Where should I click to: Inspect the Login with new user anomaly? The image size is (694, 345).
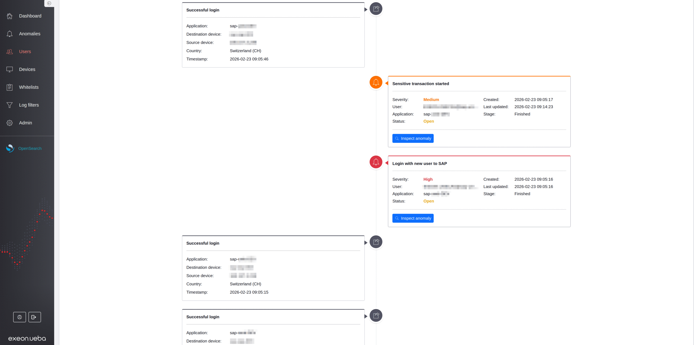point(413,218)
